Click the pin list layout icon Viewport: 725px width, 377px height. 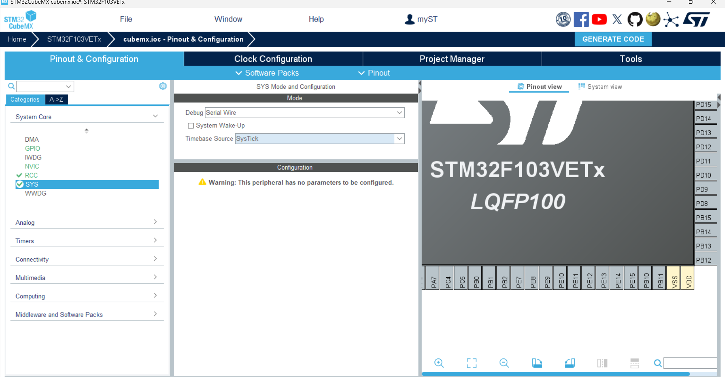coord(635,363)
